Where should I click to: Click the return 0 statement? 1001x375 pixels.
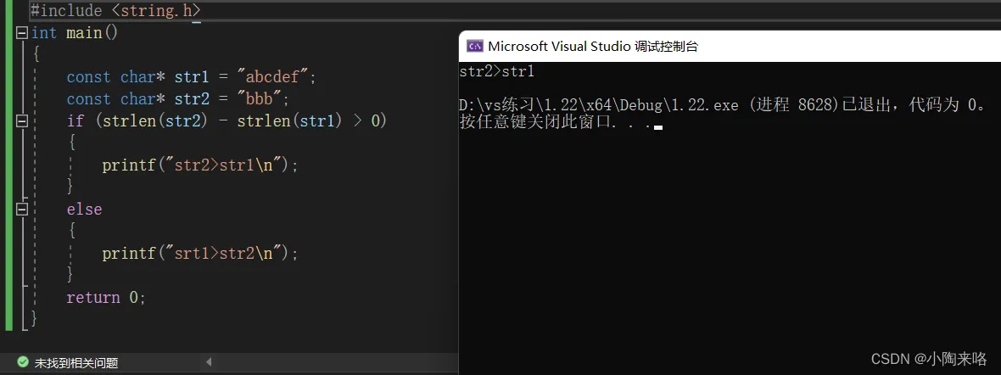click(x=106, y=298)
